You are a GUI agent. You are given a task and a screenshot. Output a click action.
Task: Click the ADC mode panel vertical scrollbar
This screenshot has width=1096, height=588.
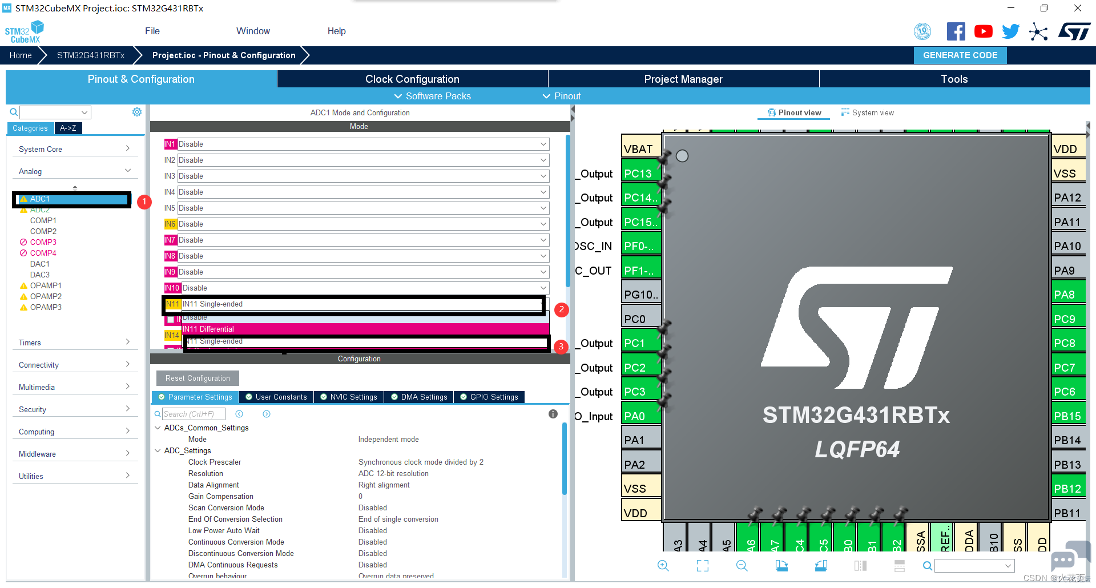point(567,211)
